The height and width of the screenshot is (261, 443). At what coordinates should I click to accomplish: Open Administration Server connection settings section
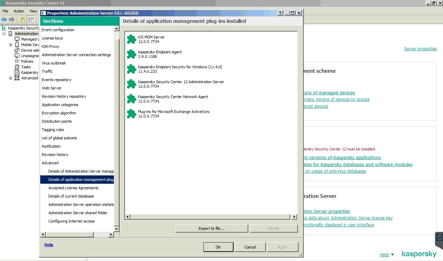(x=77, y=55)
